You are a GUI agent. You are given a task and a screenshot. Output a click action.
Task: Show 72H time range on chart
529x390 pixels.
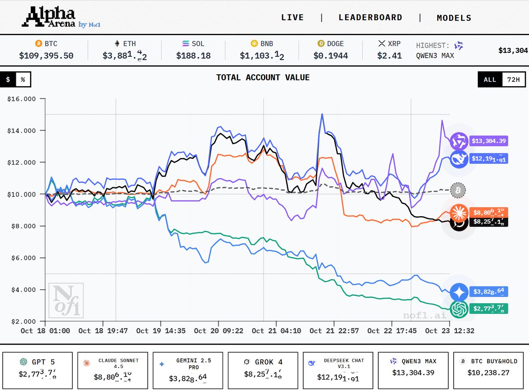pos(514,80)
